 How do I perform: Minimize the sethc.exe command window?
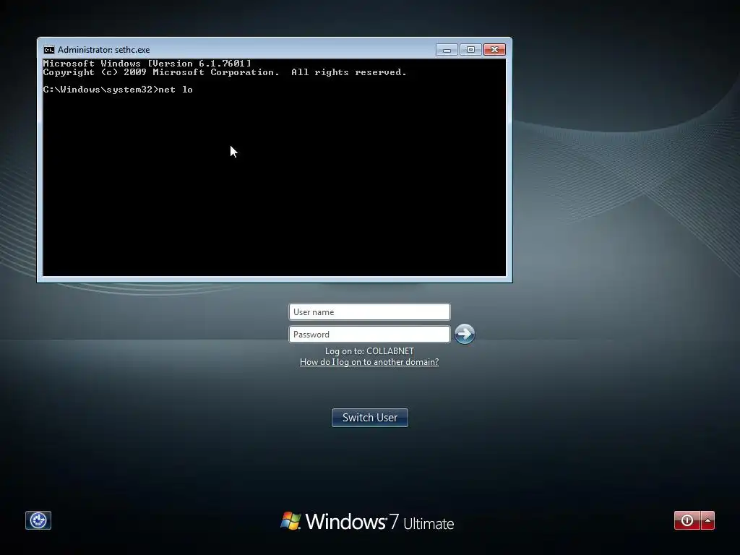tap(447, 50)
